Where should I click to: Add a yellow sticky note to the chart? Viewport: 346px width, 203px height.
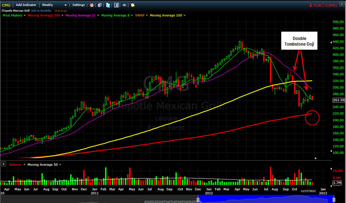[x=133, y=5]
